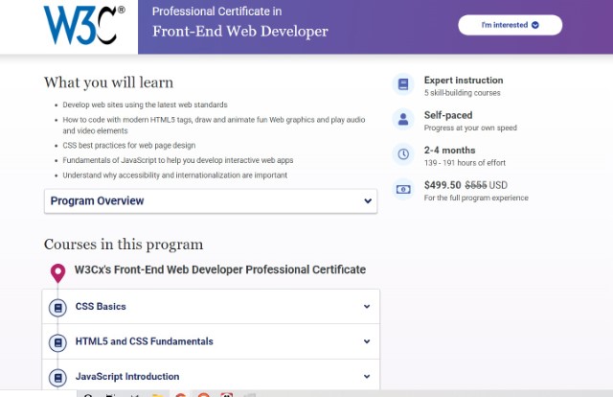
Task: Expand the CSS Basics course
Action: pyautogui.click(x=211, y=307)
